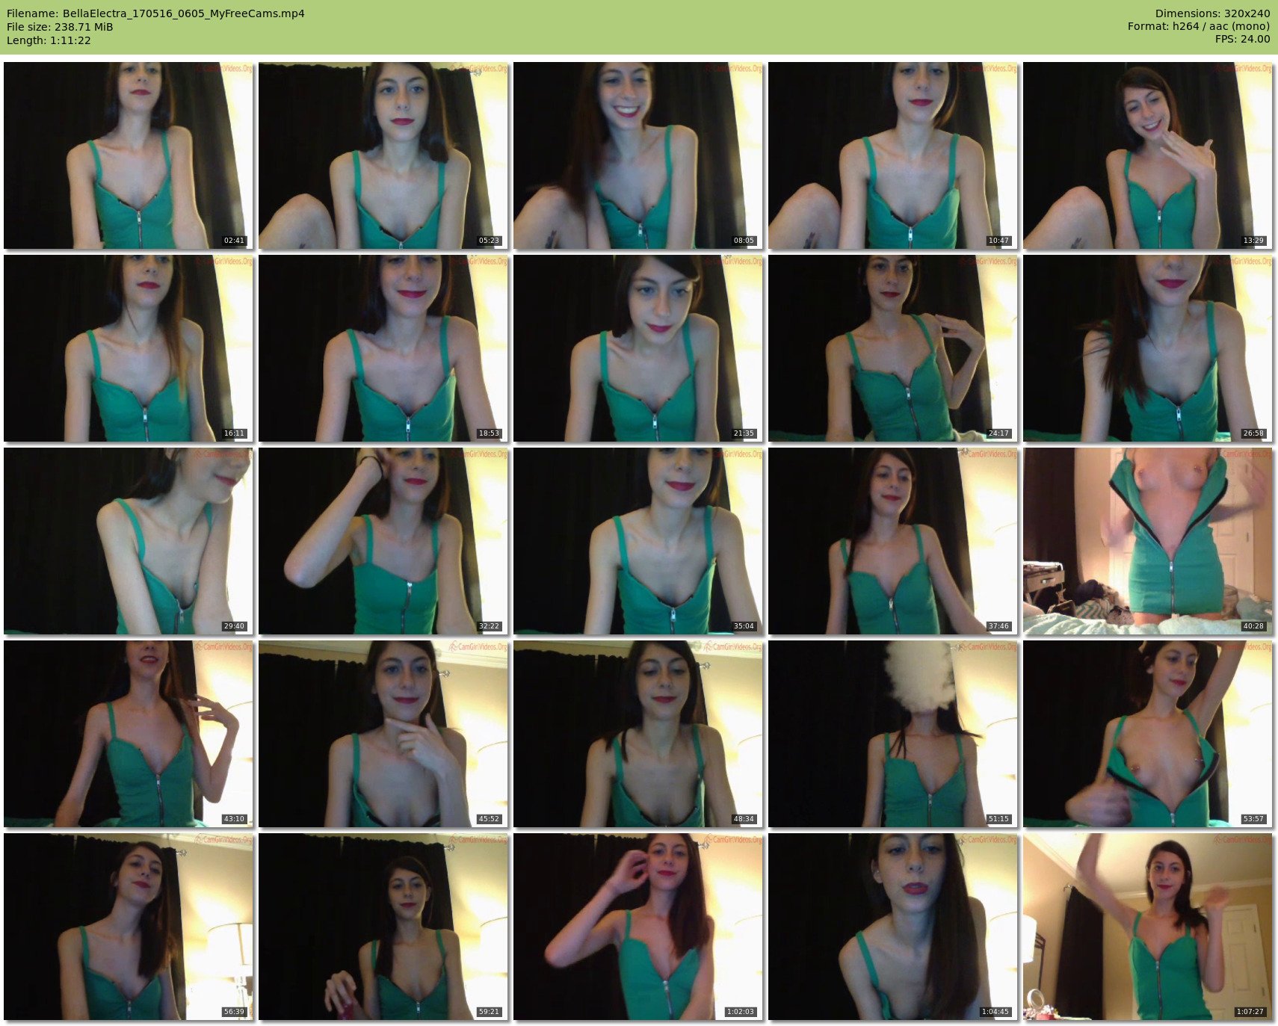The image size is (1278, 1026).
Task: Open the thumbnail timestamped 02:41
Action: coord(129,155)
